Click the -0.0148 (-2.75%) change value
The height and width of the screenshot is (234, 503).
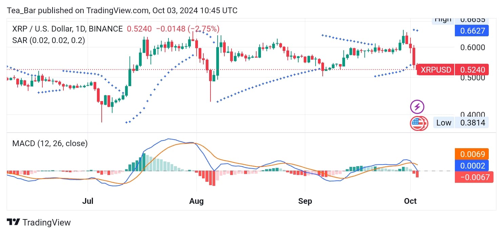tap(188, 29)
